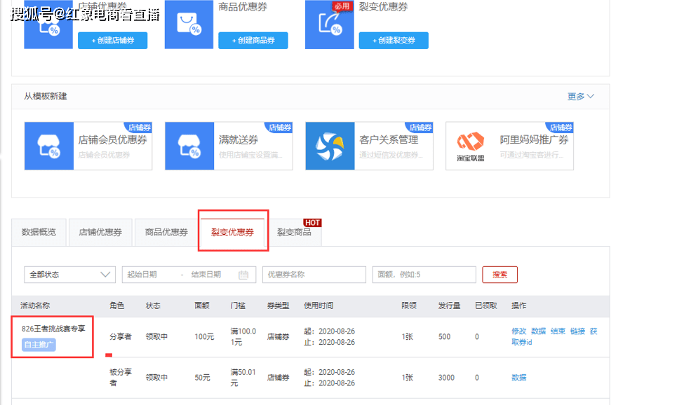The height and width of the screenshot is (405, 684).
Task: Expand the 更多 templates chevron
Action: (x=590, y=96)
